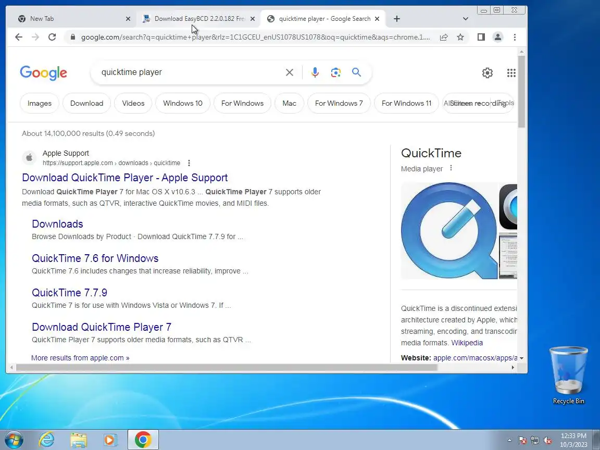Open the Chrome side panel
600x450 pixels.
[481, 37]
